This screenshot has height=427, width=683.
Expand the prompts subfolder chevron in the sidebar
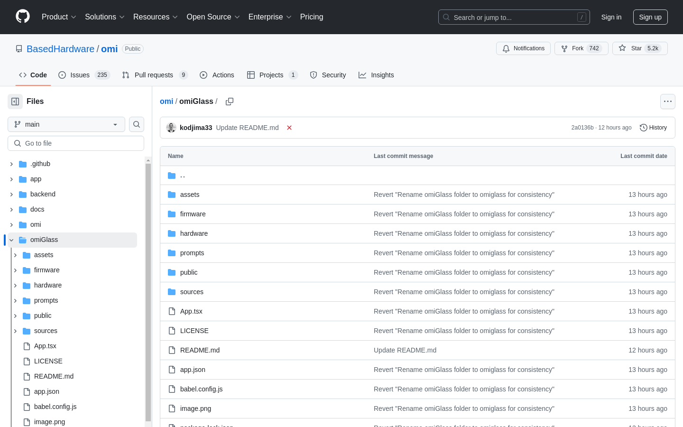pyautogui.click(x=15, y=300)
